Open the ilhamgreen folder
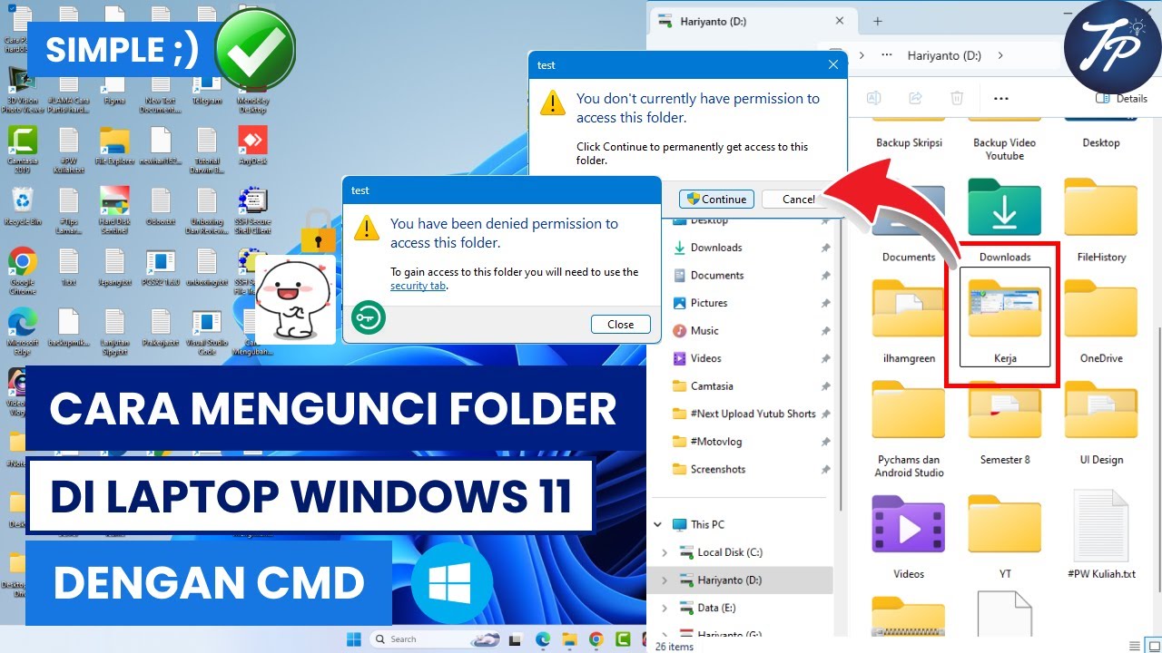 click(x=909, y=322)
